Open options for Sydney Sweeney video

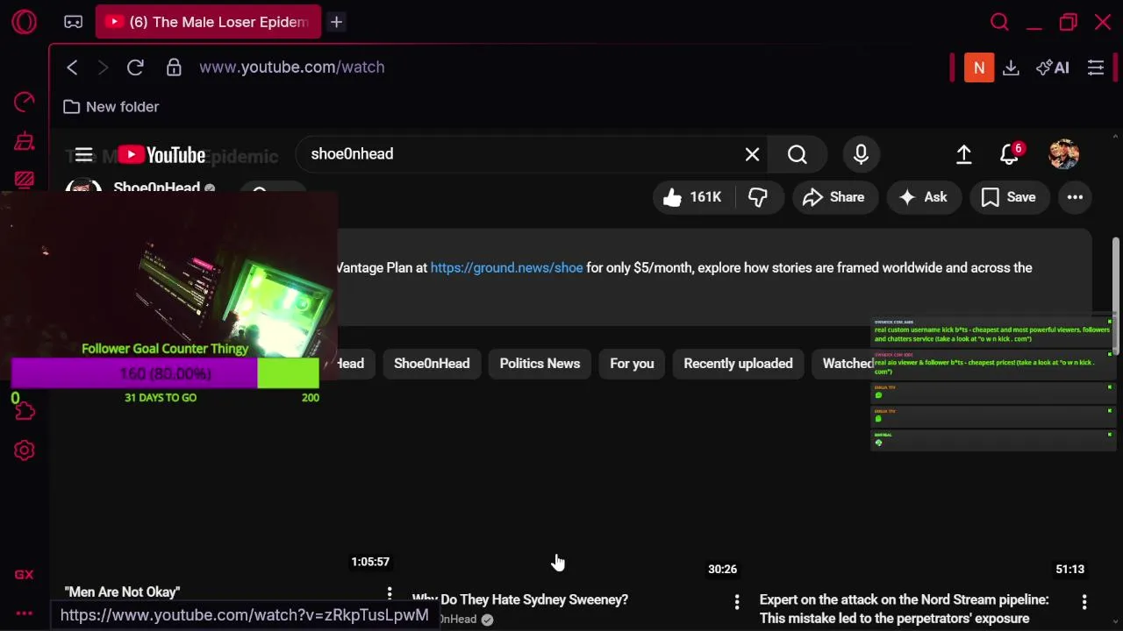[737, 601]
